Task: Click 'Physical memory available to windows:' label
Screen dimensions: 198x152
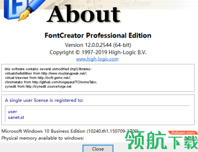Action: [43, 138]
